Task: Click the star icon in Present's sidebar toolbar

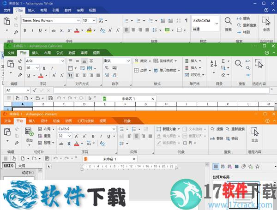Action: tap(258, 166)
